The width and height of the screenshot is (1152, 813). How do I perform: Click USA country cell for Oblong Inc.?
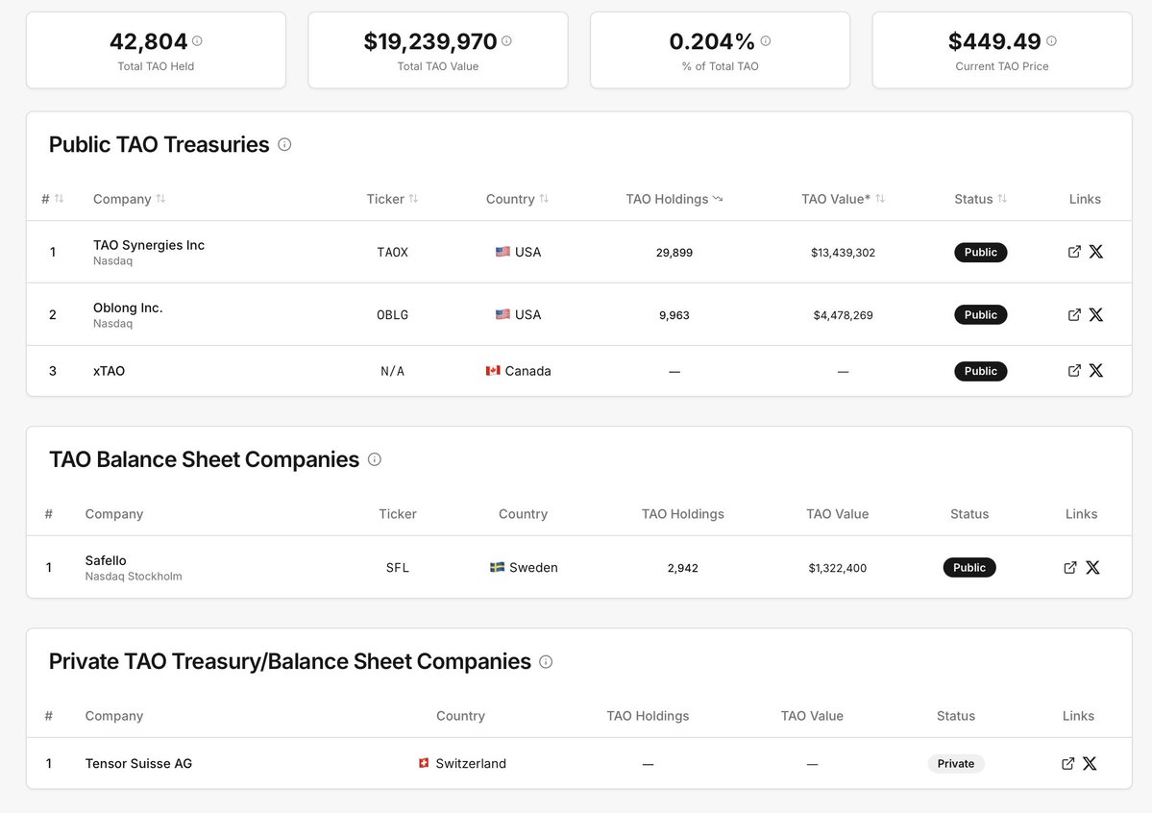518,314
